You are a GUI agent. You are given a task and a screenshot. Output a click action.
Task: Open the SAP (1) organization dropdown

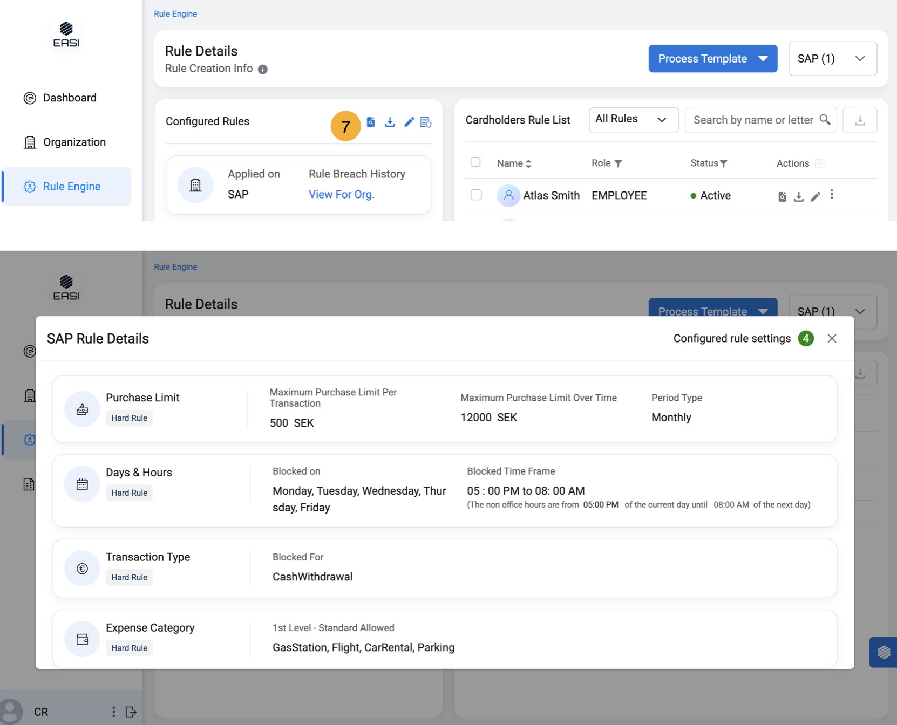(832, 59)
